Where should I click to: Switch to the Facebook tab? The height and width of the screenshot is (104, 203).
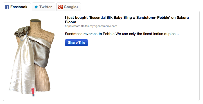[17, 7]
